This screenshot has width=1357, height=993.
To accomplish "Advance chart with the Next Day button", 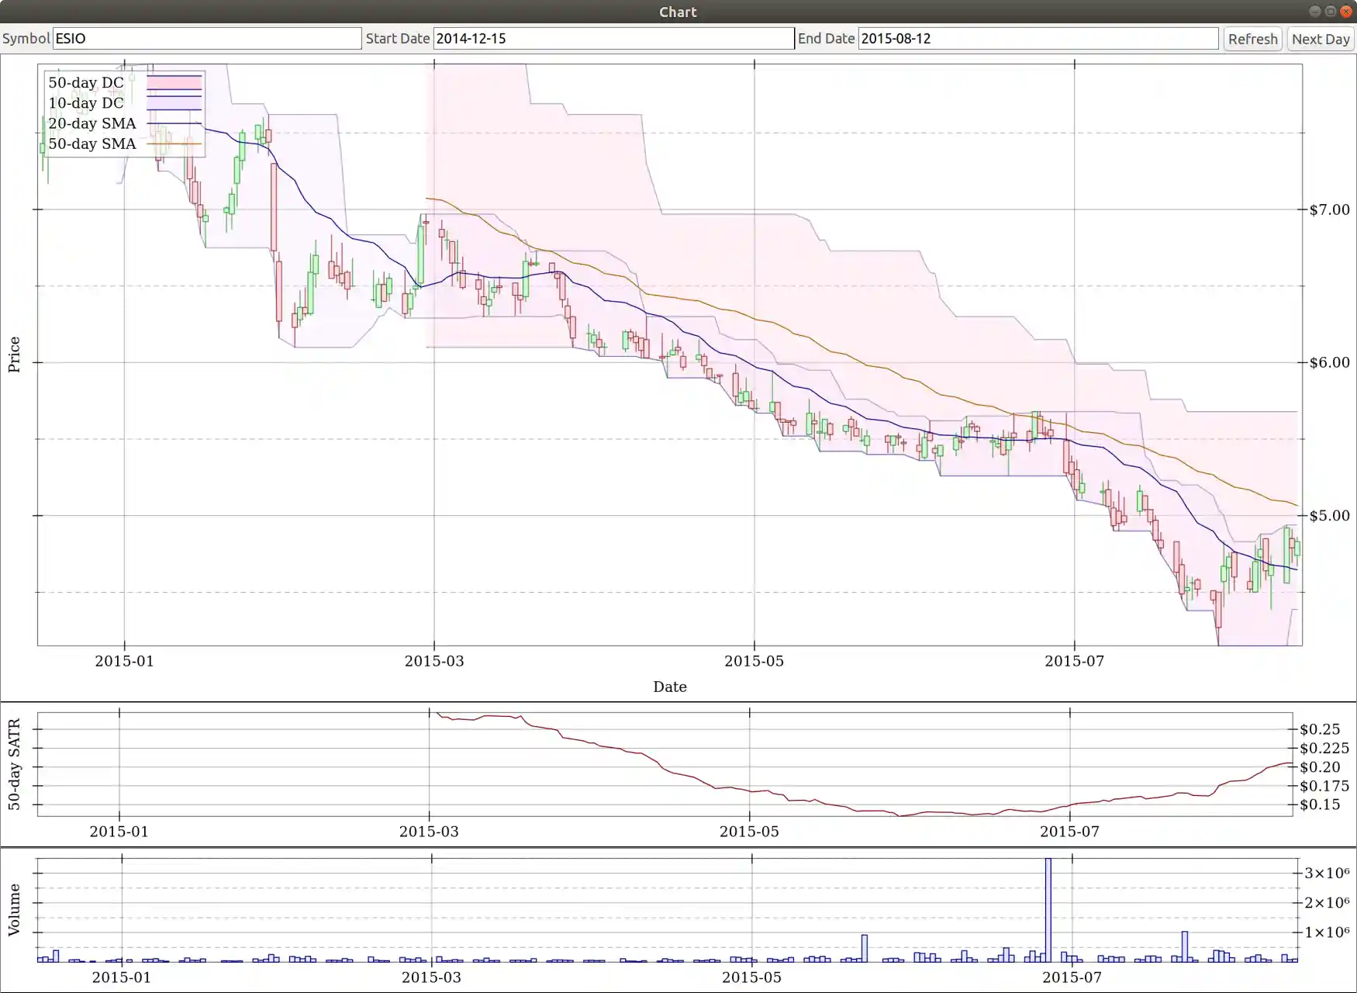I will [x=1320, y=38].
